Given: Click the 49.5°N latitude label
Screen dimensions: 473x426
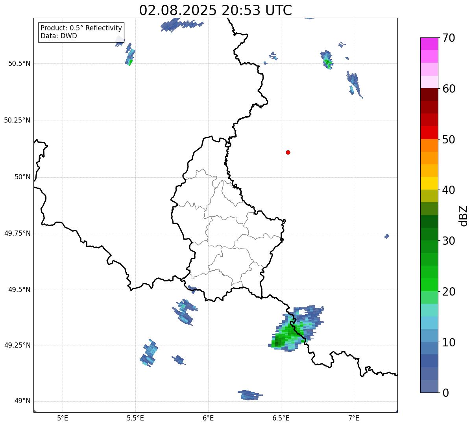Looking at the screenshot, I should click(19, 290).
